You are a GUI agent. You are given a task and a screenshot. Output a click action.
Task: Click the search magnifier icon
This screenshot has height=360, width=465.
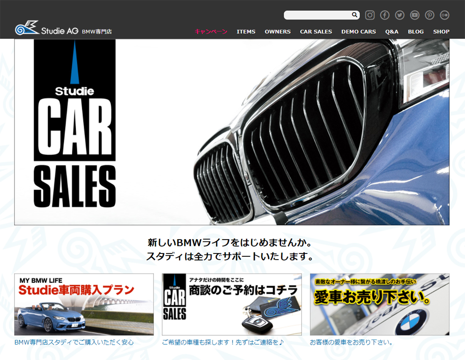tap(354, 15)
